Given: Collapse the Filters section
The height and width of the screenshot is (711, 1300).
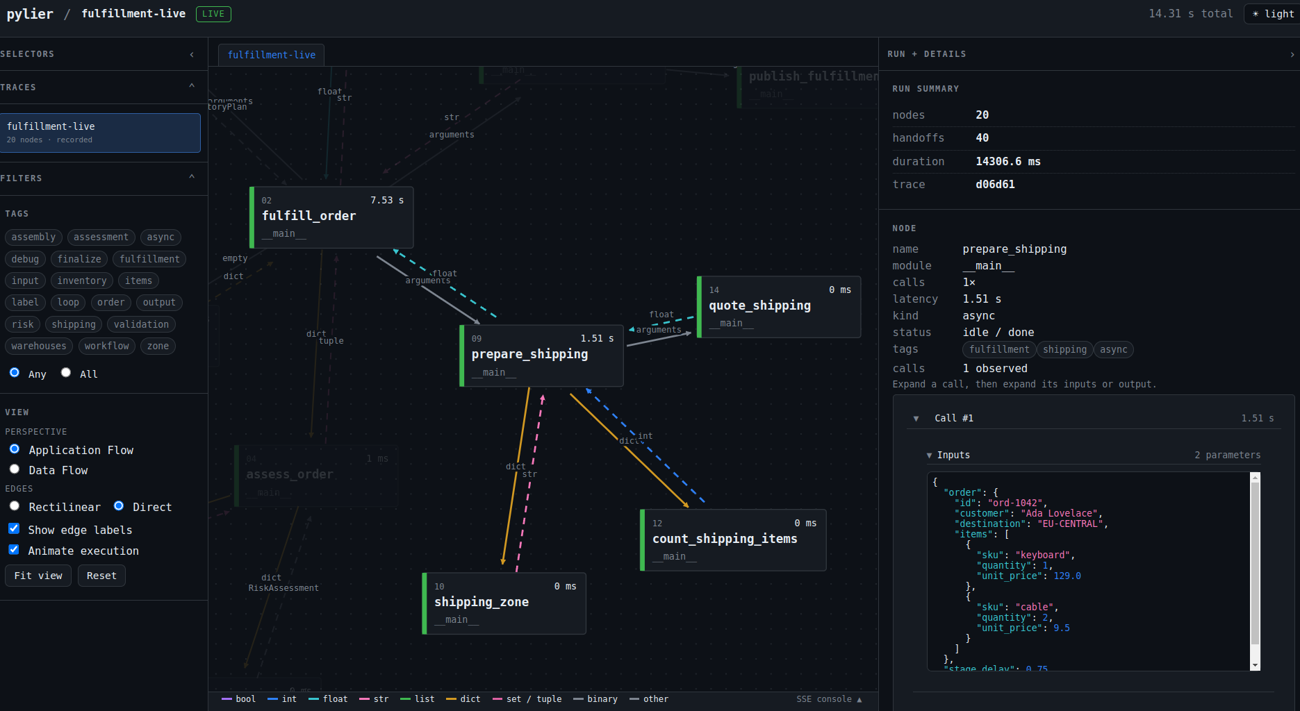Looking at the screenshot, I should pos(192,177).
